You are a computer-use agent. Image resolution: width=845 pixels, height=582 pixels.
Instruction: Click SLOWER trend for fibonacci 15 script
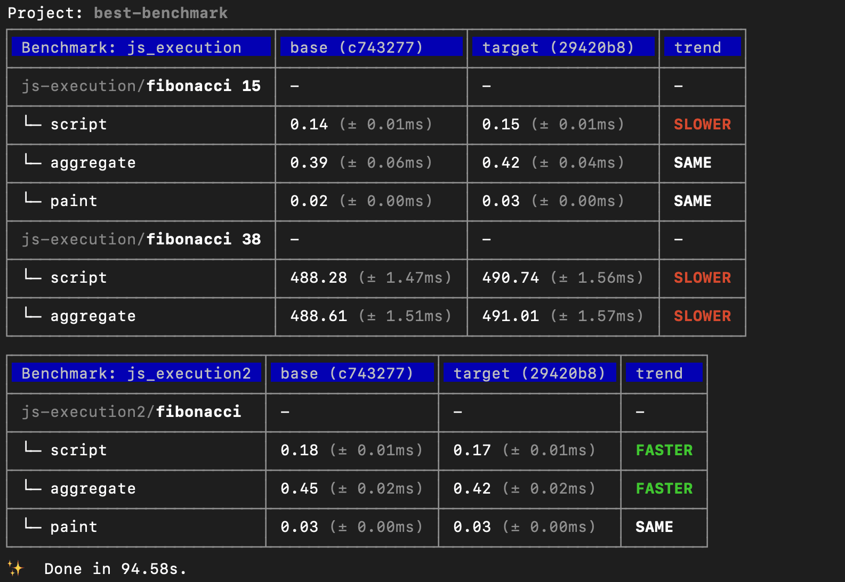pyautogui.click(x=702, y=125)
